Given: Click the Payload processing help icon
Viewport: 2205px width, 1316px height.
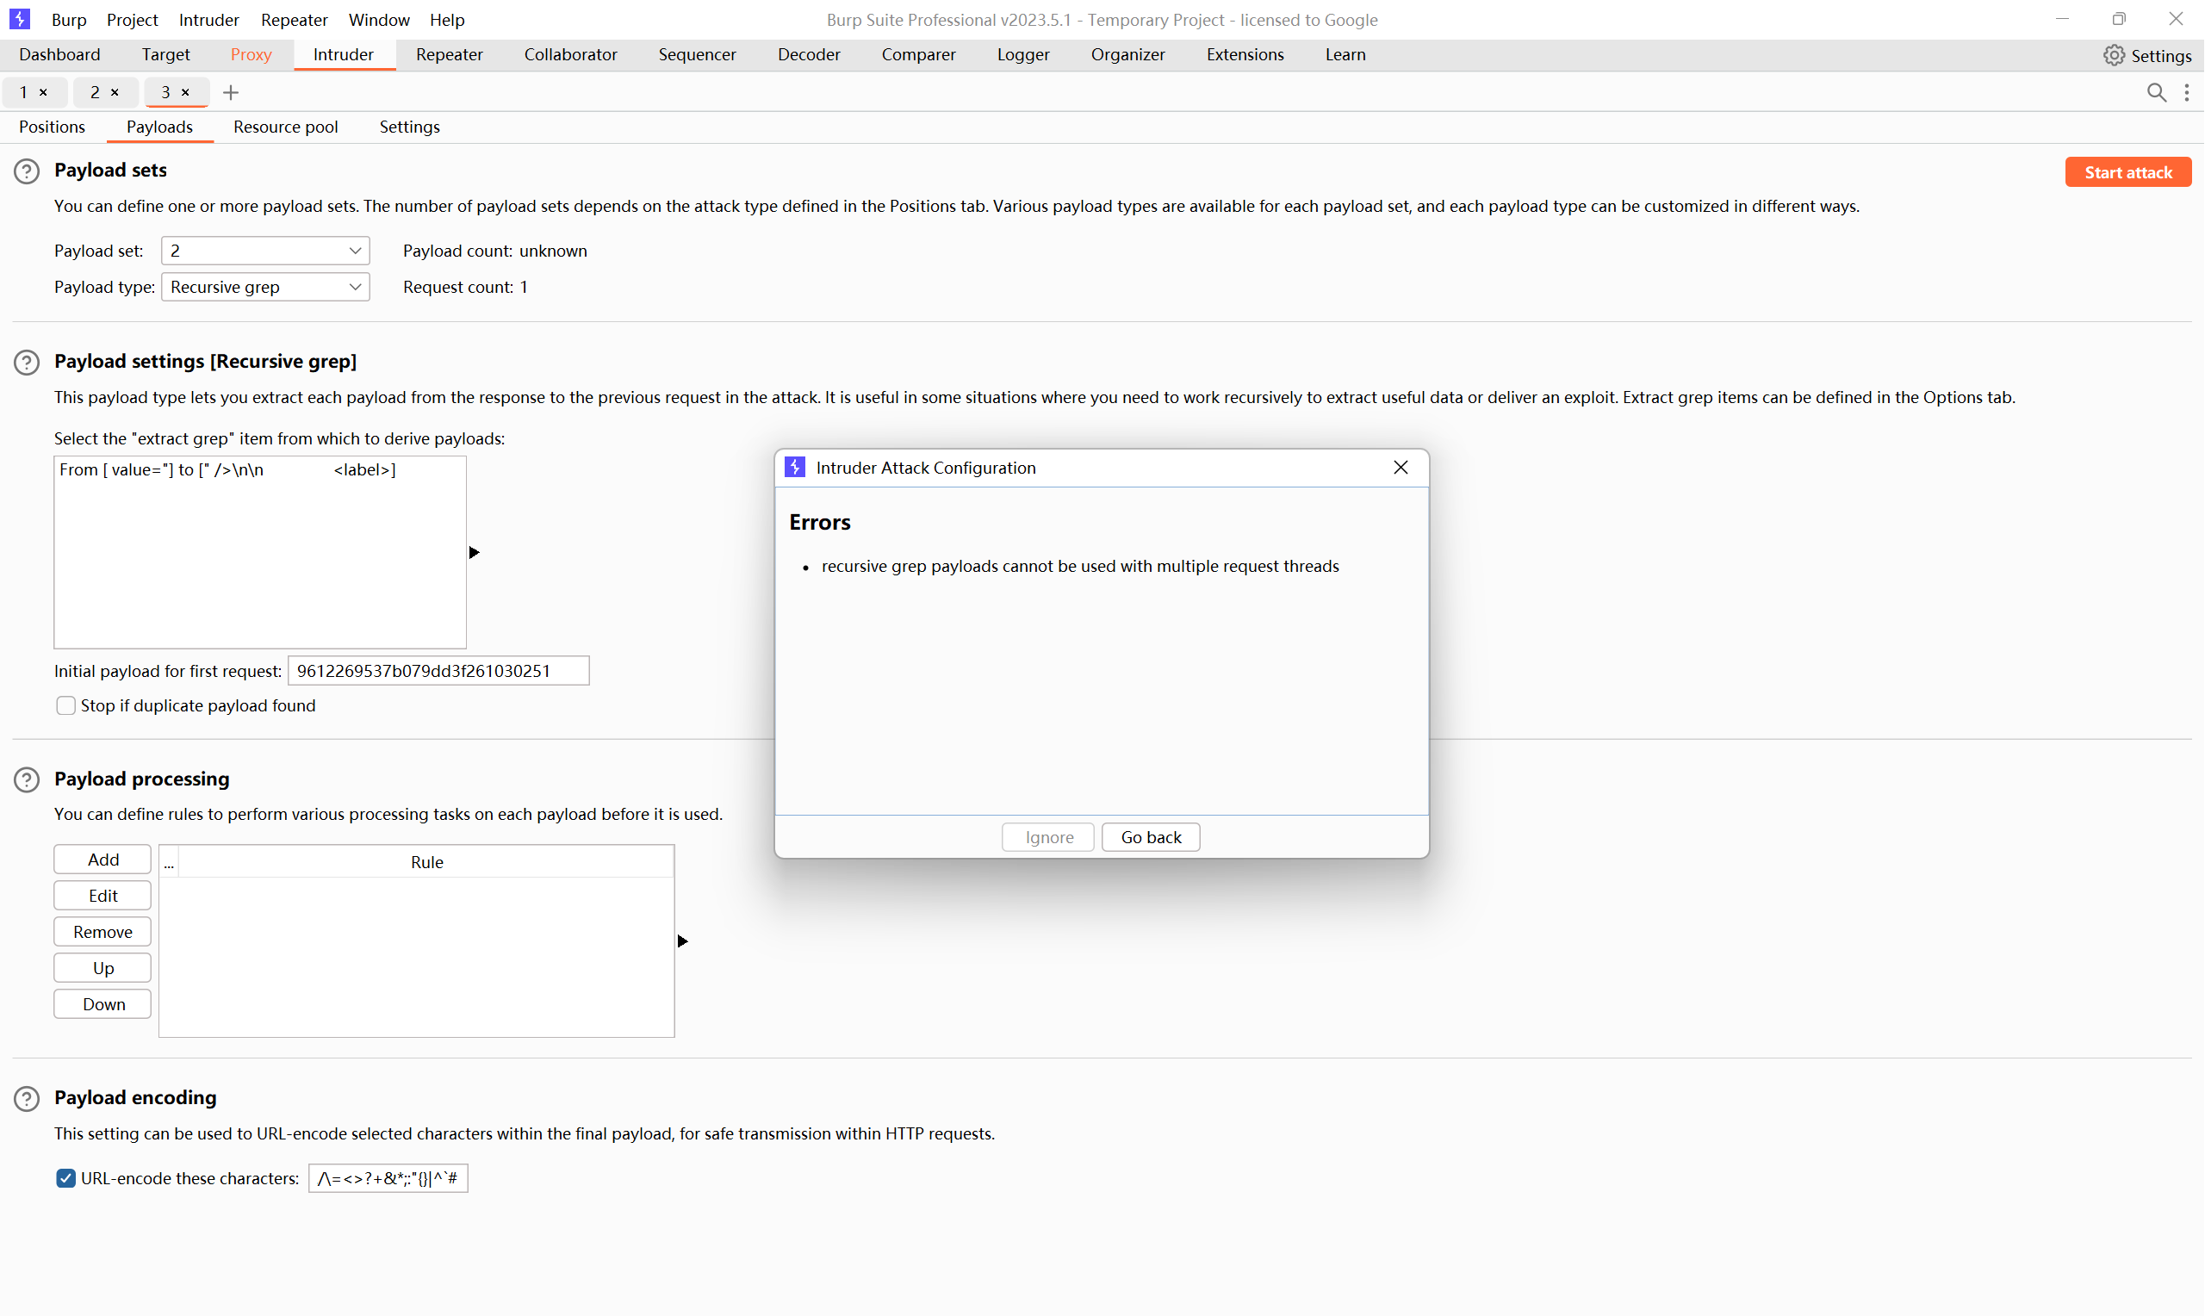Looking at the screenshot, I should click(27, 779).
